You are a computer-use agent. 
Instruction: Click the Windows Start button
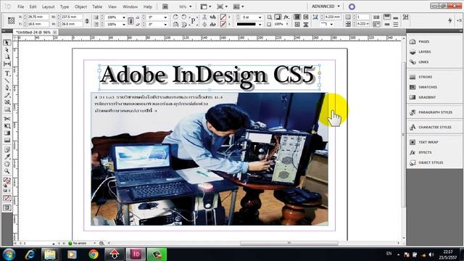point(9,254)
